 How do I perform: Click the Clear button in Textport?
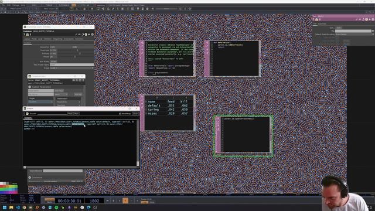click(x=135, y=114)
